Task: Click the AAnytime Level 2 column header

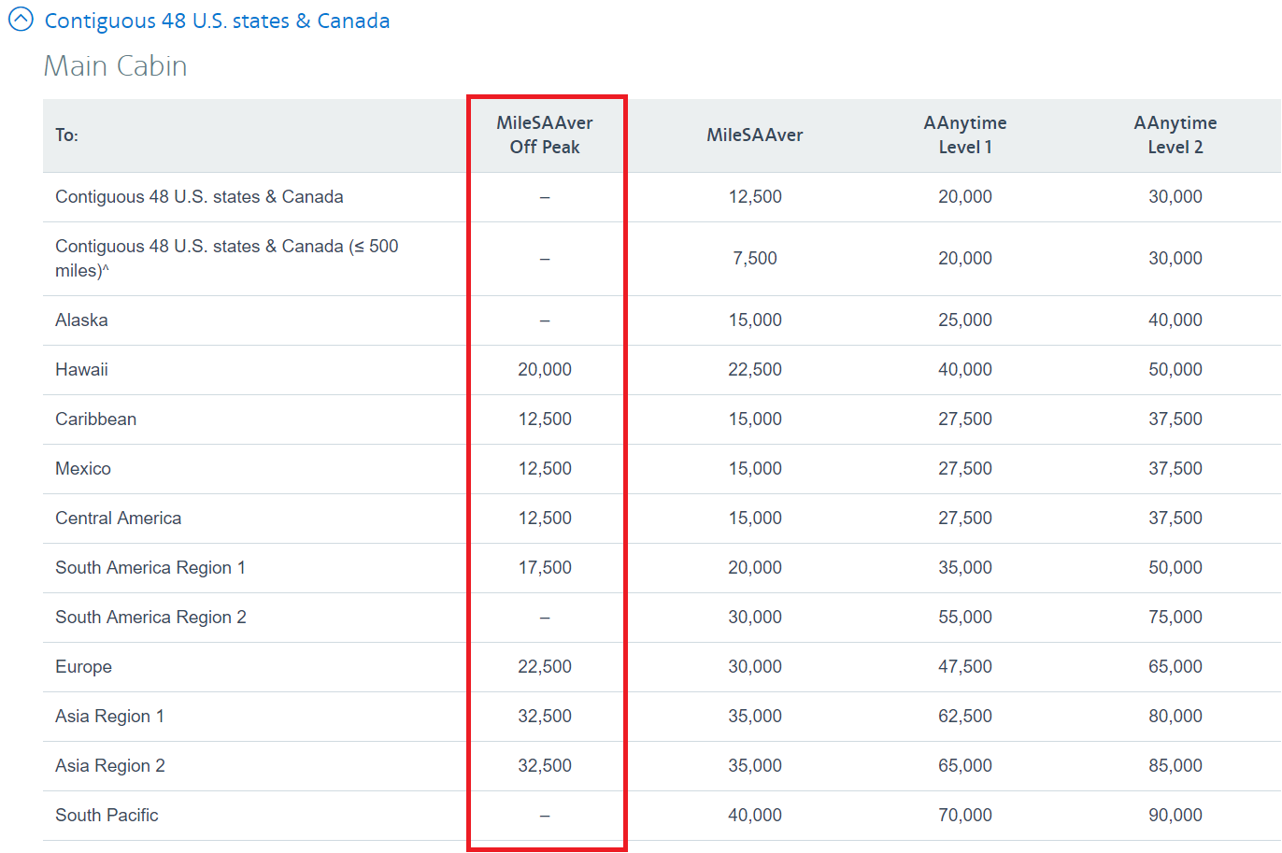Action: [1175, 135]
